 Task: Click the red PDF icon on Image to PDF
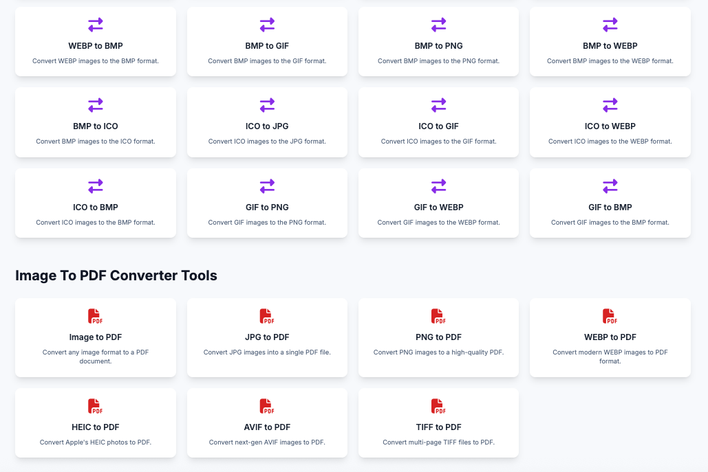pos(95,316)
